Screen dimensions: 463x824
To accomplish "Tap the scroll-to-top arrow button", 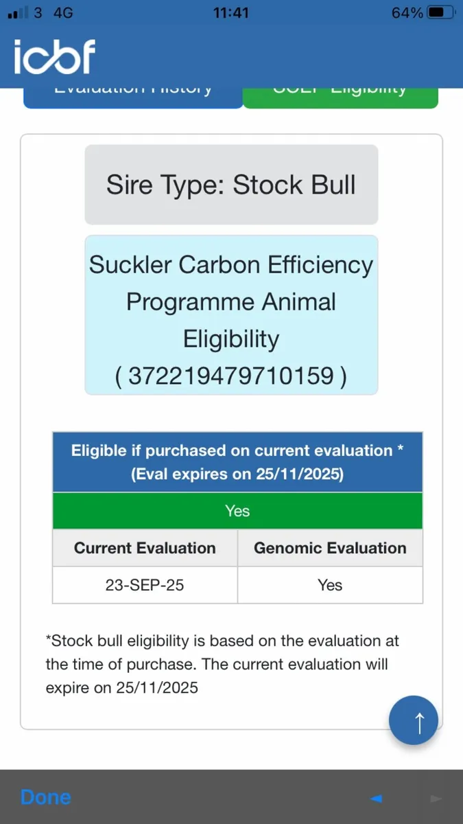I will click(x=413, y=721).
